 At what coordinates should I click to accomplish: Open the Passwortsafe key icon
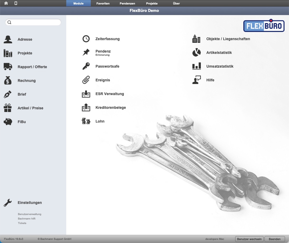pos(86,66)
